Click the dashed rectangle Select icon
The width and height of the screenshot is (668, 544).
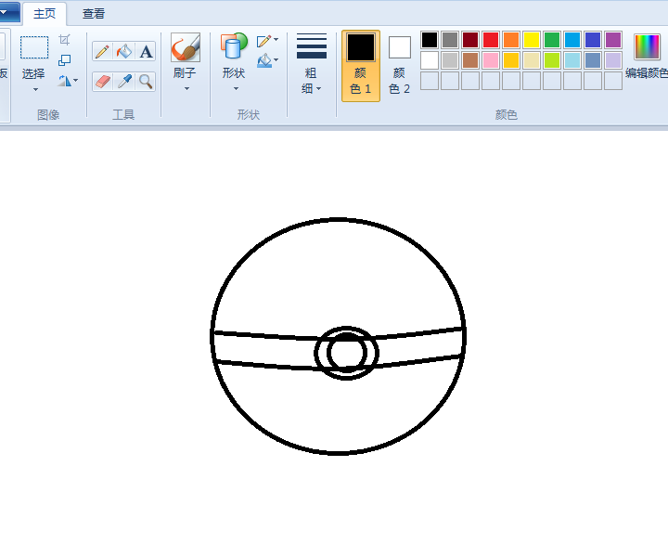tap(34, 47)
